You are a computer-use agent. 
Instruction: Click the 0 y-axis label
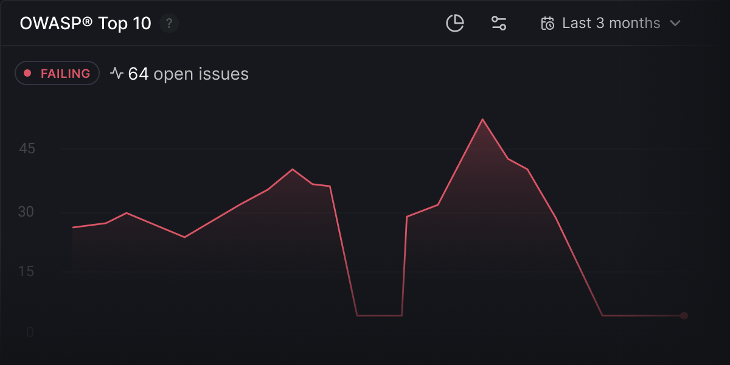pyautogui.click(x=29, y=332)
